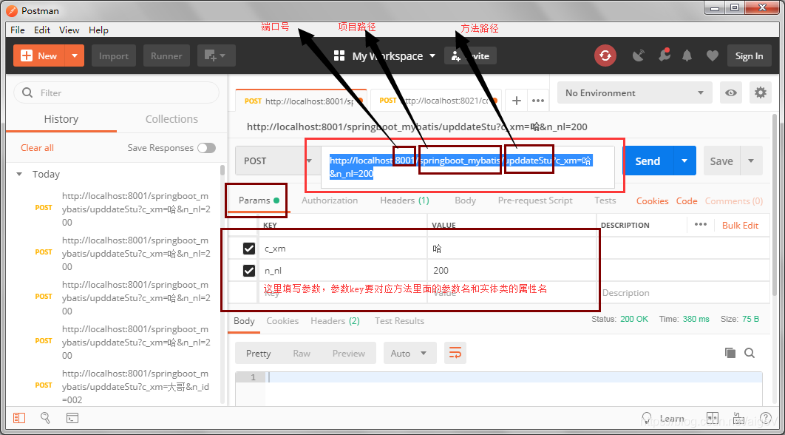The height and width of the screenshot is (435, 785).
Task: Open the Find icon in status bar
Action: point(45,418)
